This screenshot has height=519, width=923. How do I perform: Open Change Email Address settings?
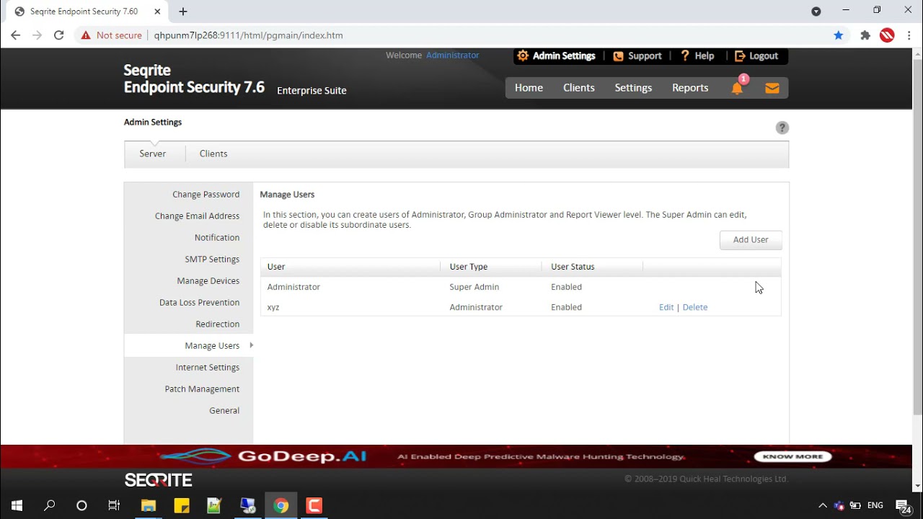[x=197, y=216]
